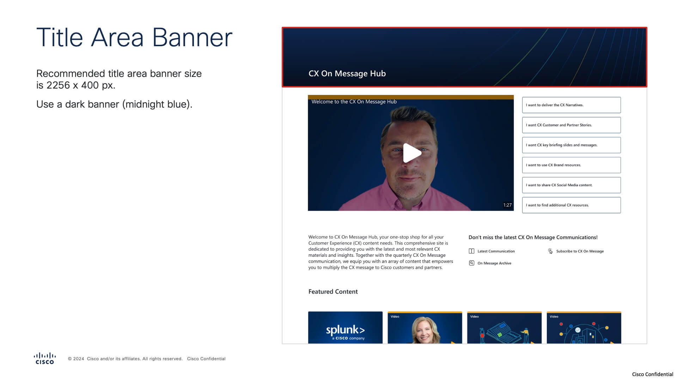
Task: Click 'Use a dark banner (midnight blue).' text
Action: 114,104
